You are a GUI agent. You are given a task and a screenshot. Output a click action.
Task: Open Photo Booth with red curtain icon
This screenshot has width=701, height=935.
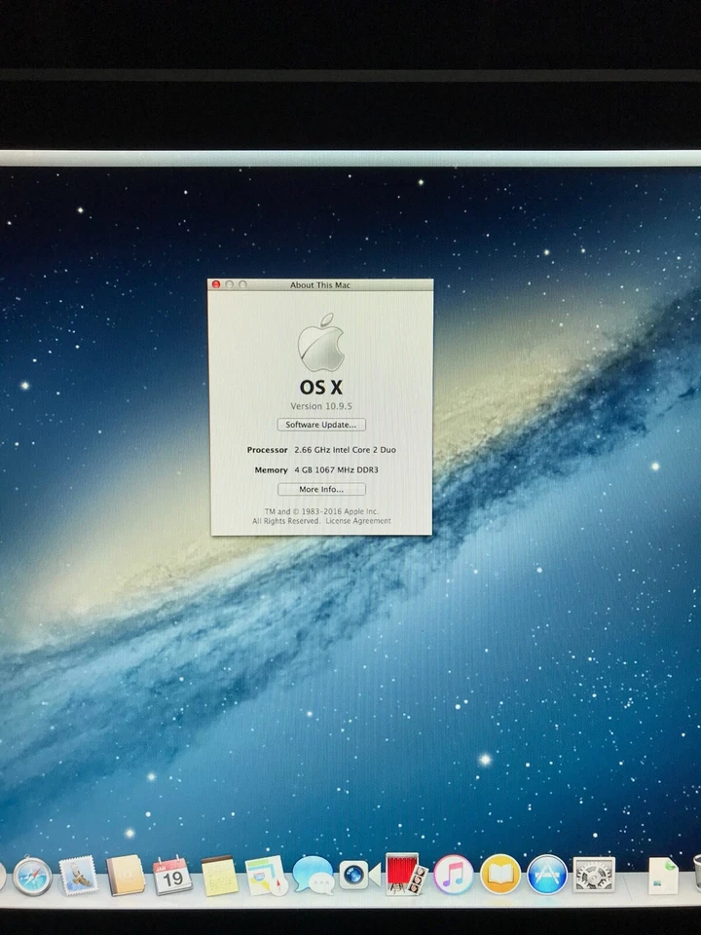(406, 875)
